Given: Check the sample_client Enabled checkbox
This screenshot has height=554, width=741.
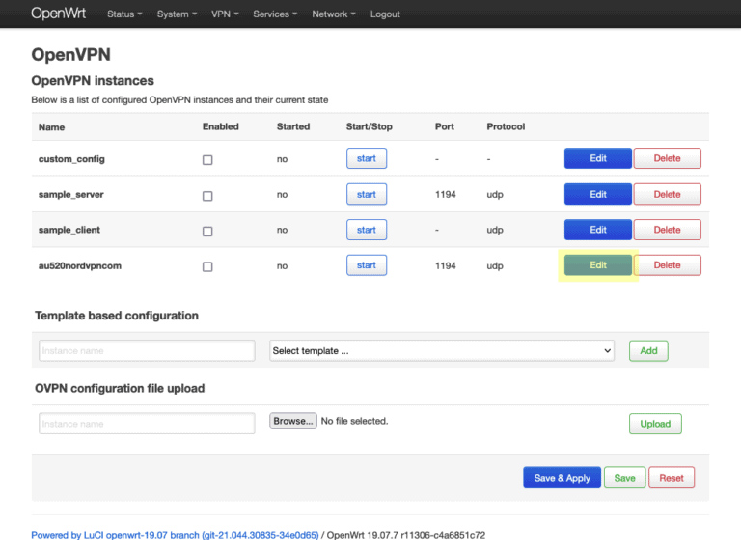Looking at the screenshot, I should [207, 232].
